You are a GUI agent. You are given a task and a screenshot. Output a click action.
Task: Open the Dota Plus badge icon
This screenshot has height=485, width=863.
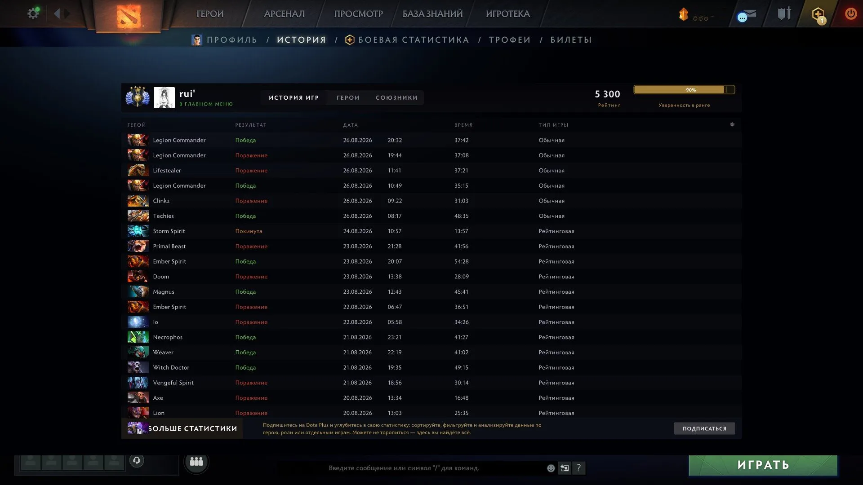819,15
